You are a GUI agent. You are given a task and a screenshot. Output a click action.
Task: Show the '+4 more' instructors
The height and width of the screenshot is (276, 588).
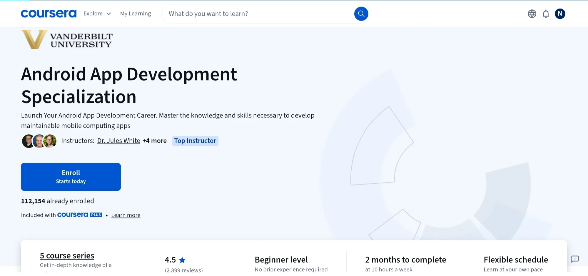[155, 141]
